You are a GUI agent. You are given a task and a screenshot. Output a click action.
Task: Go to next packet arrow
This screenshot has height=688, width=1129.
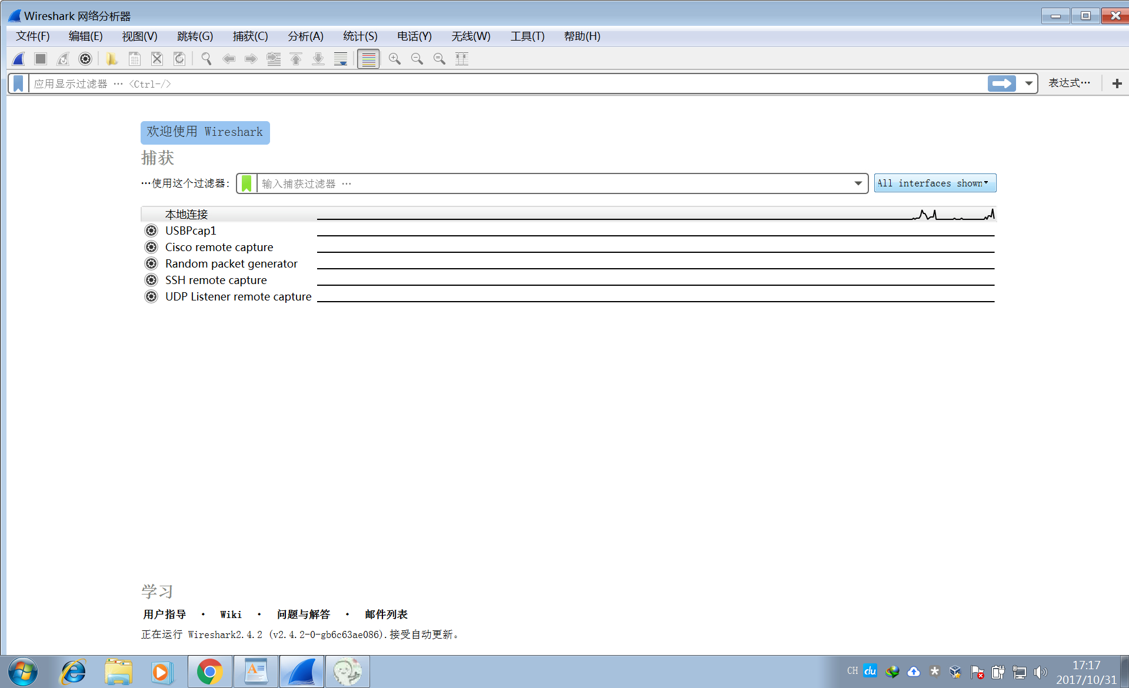[x=251, y=59]
